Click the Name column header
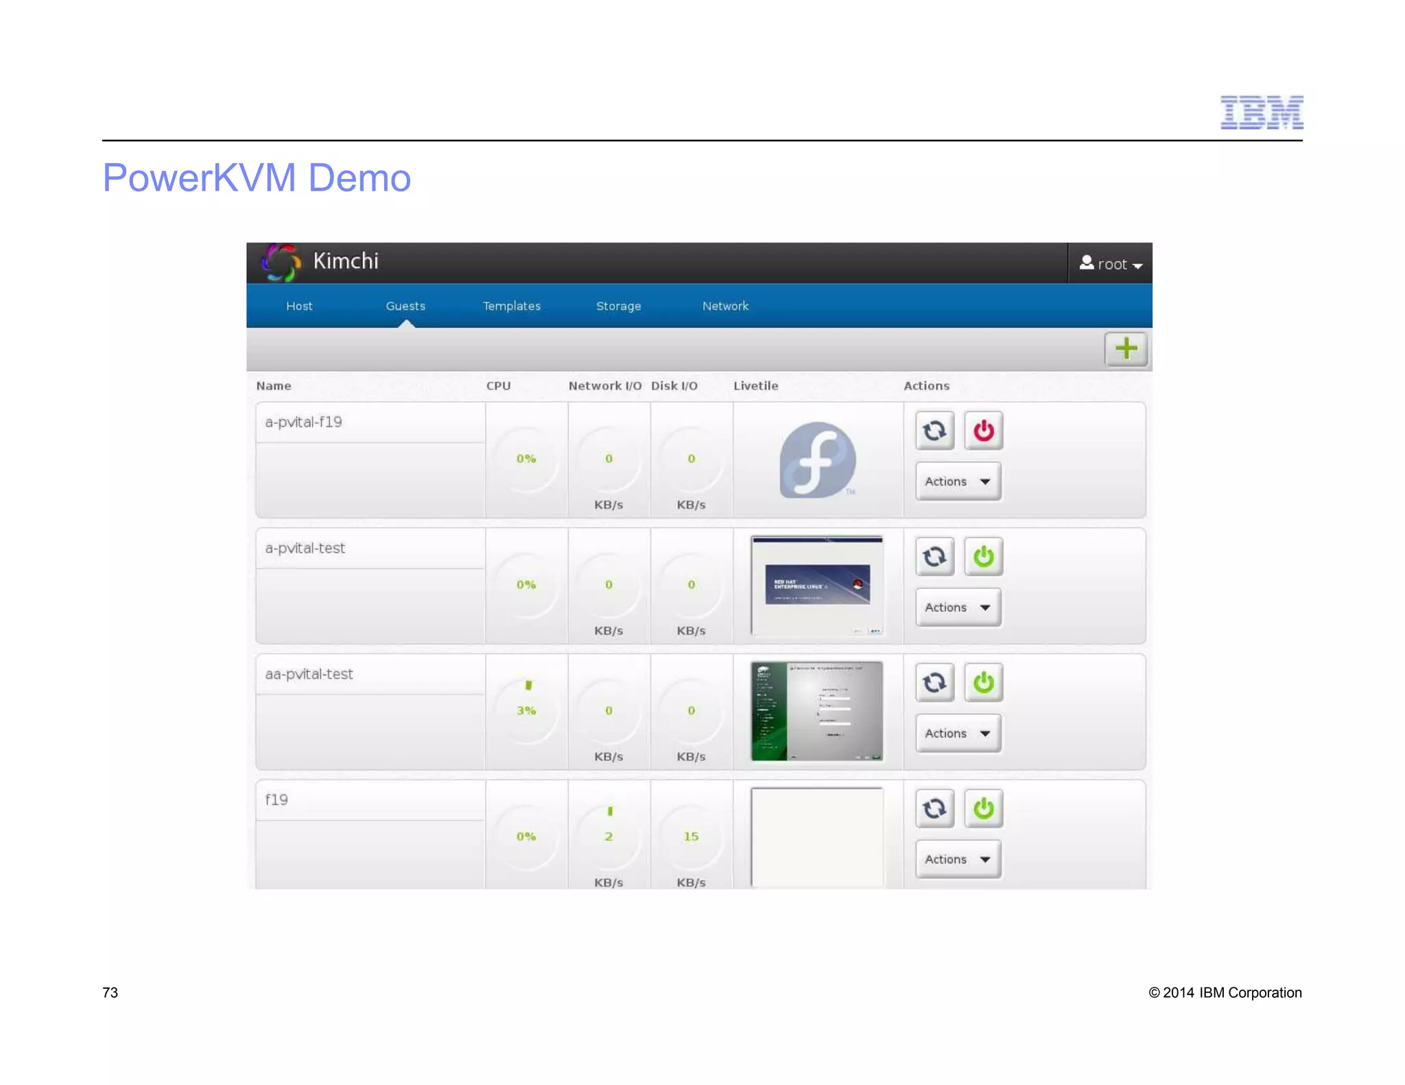Screen dimensions: 1405x1085 (274, 385)
